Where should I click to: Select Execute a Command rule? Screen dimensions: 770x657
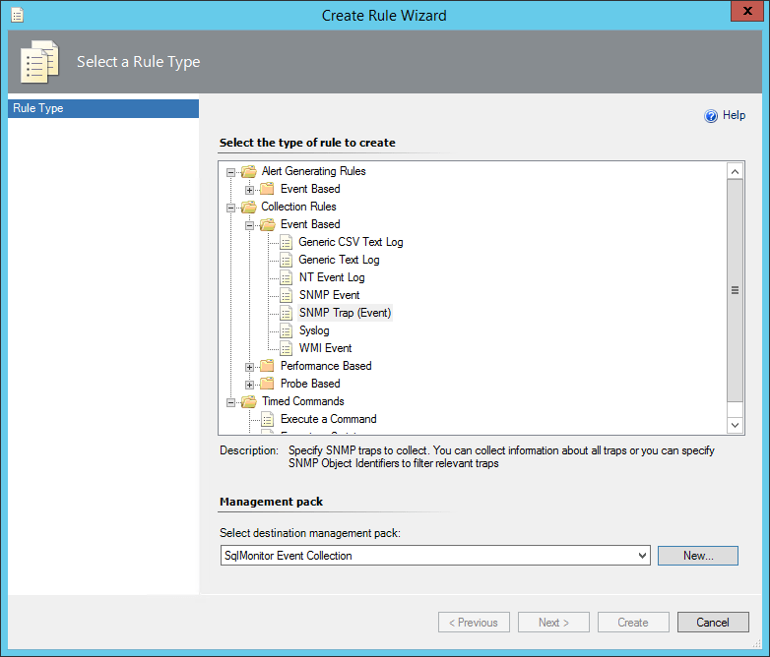[329, 419]
